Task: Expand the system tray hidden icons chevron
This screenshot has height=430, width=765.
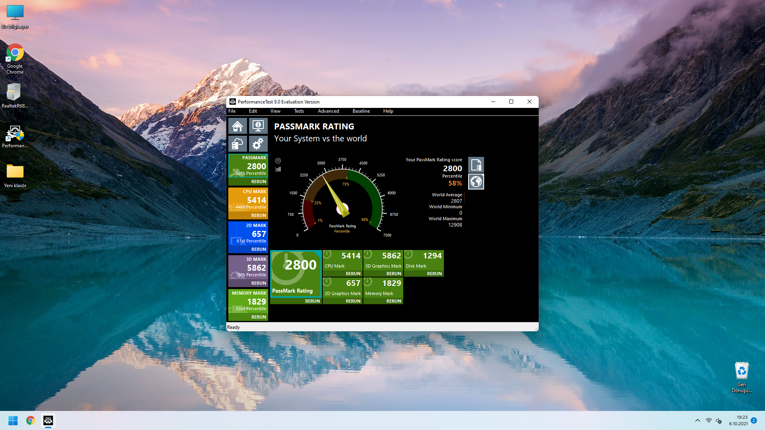Action: tap(697, 420)
